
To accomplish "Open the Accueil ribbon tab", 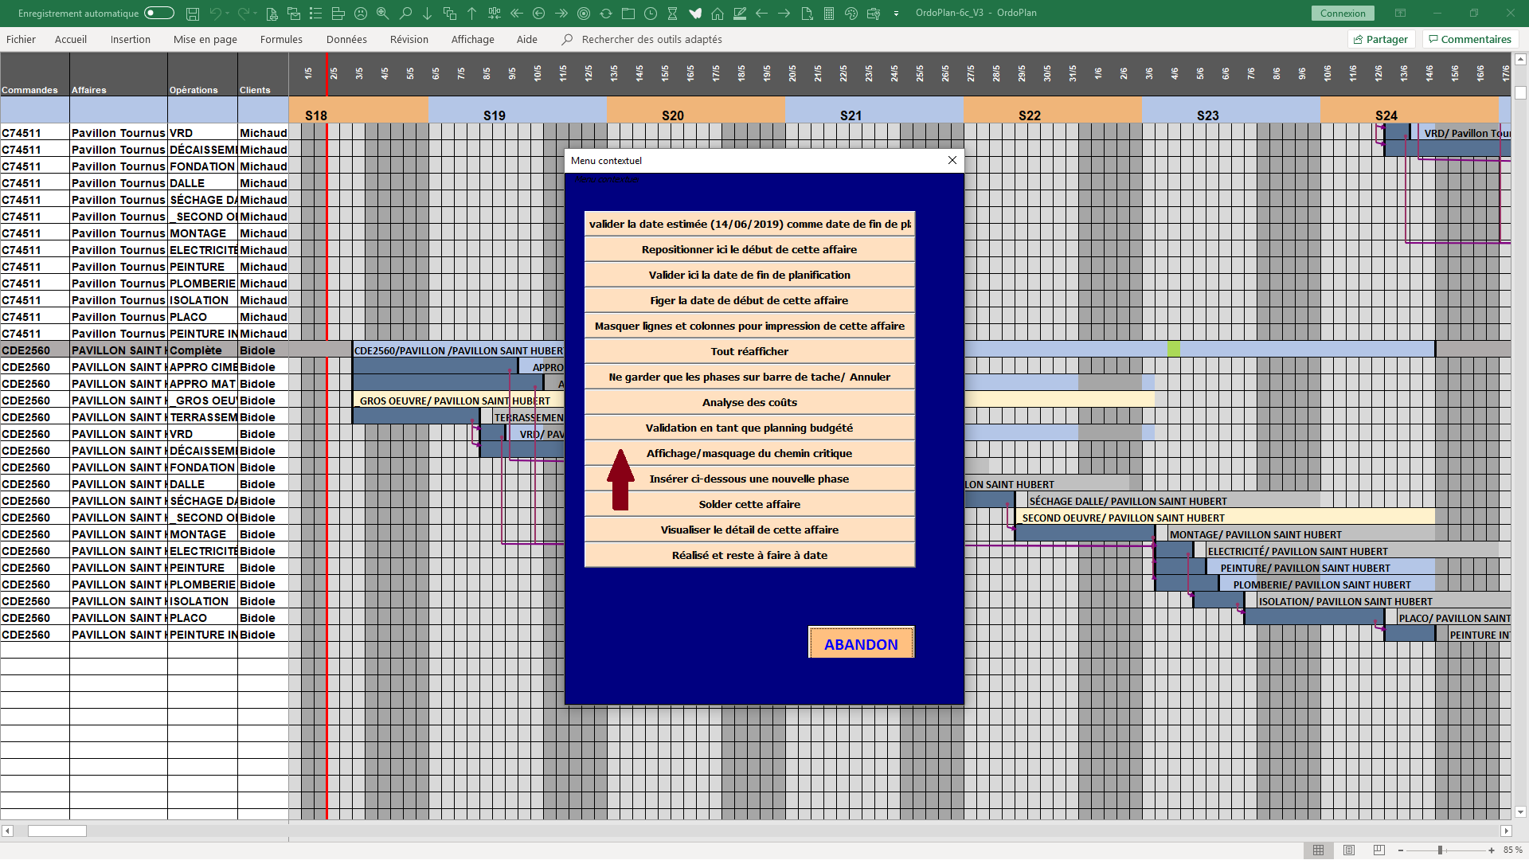I will pyautogui.click(x=71, y=39).
